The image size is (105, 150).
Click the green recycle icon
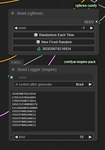(x=39, y=49)
